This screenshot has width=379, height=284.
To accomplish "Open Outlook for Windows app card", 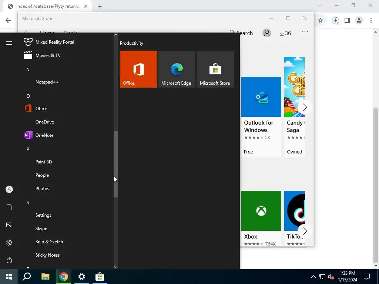I will 261,117.
